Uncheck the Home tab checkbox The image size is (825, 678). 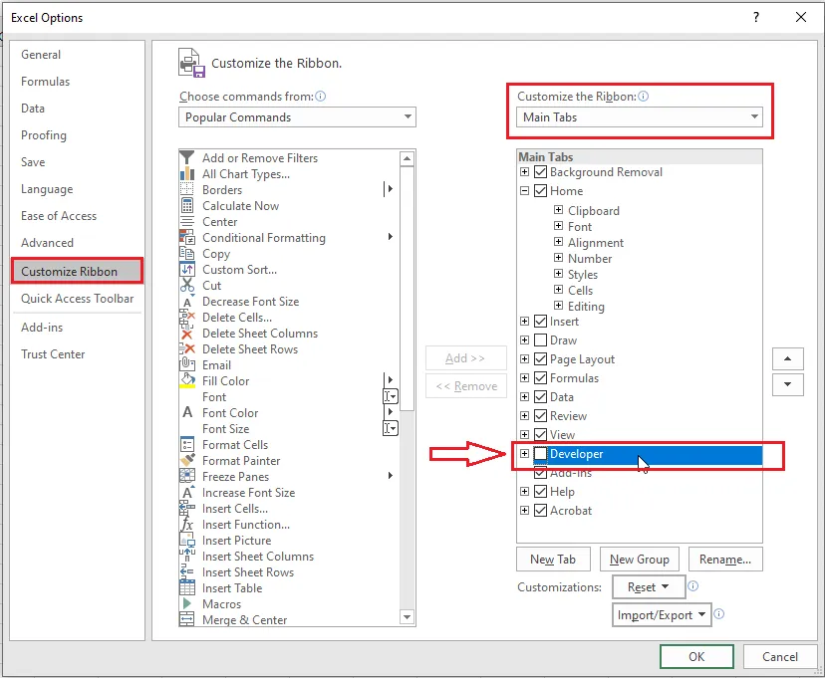click(540, 191)
